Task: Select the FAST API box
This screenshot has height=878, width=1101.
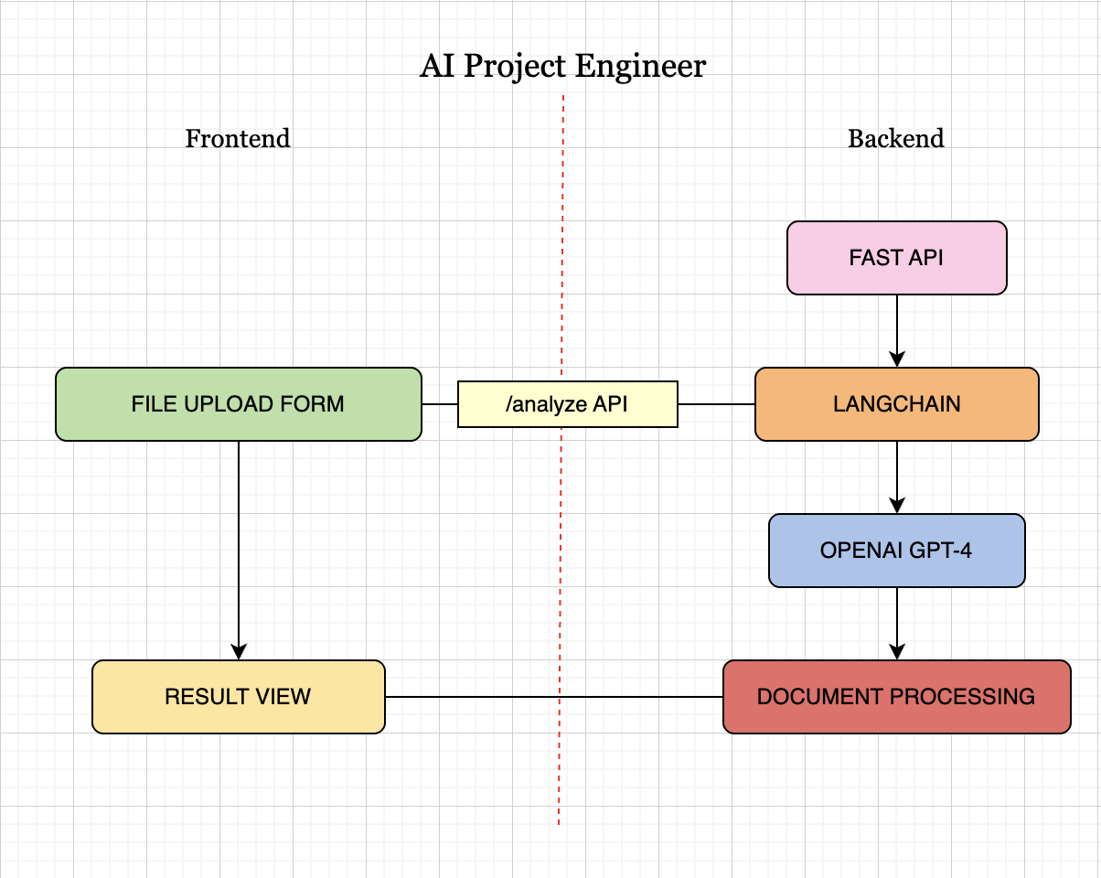Action: tap(896, 258)
